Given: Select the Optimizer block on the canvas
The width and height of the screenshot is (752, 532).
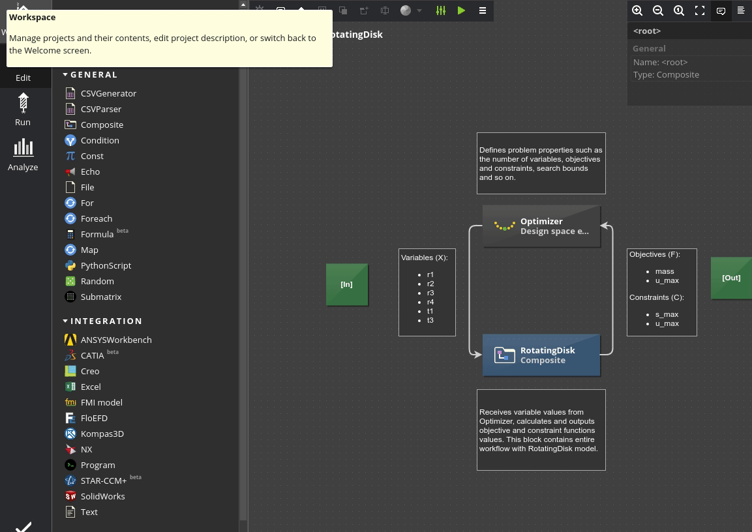Looking at the screenshot, I should pos(541,226).
